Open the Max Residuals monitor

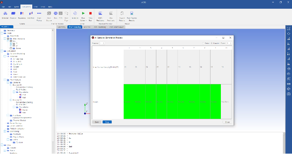pyautogui.click(x=111, y=16)
